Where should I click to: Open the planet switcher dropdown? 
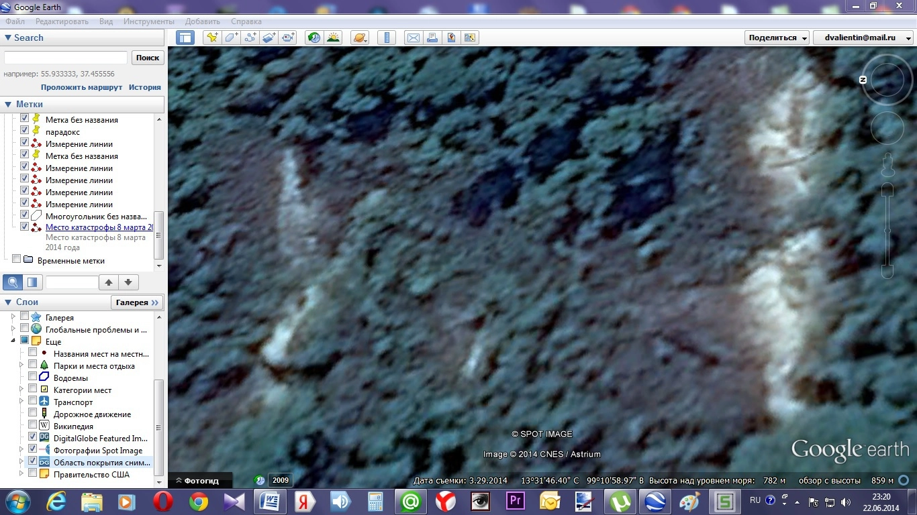(x=360, y=38)
